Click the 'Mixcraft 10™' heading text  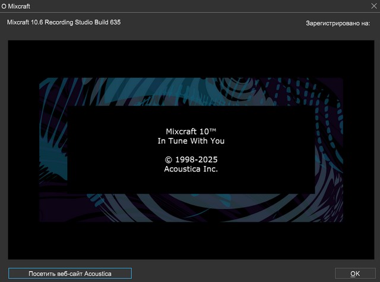pos(191,131)
